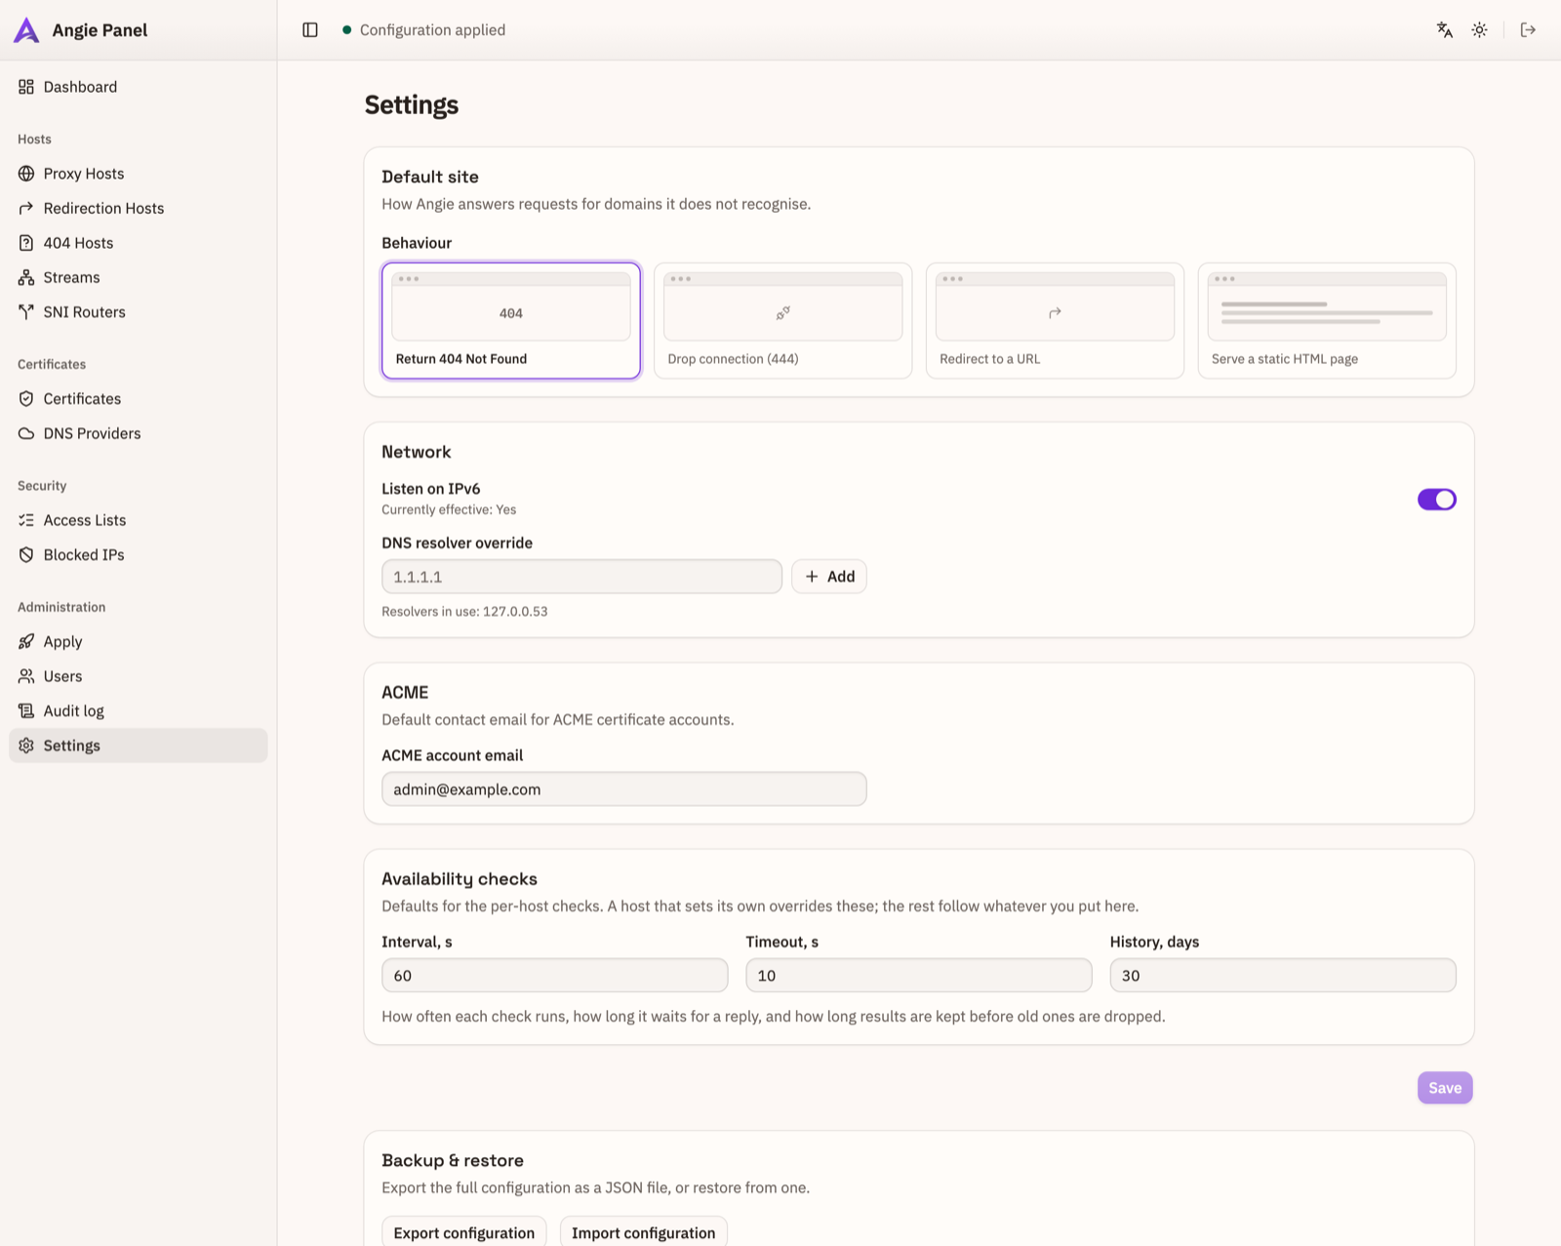Click the Add resolver button
Image resolution: width=1561 pixels, height=1246 pixels.
[829, 577]
